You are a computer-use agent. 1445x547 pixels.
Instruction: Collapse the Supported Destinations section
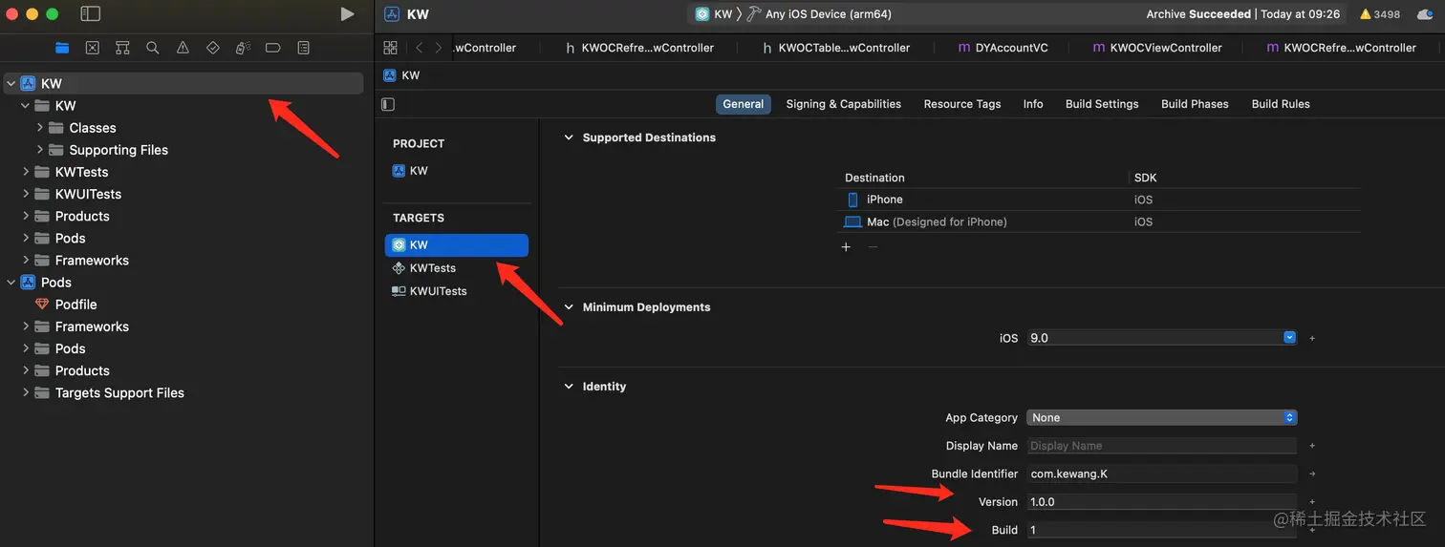[x=569, y=137]
